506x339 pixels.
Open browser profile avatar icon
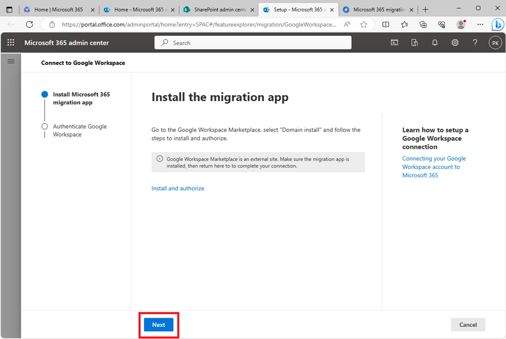tap(461, 24)
